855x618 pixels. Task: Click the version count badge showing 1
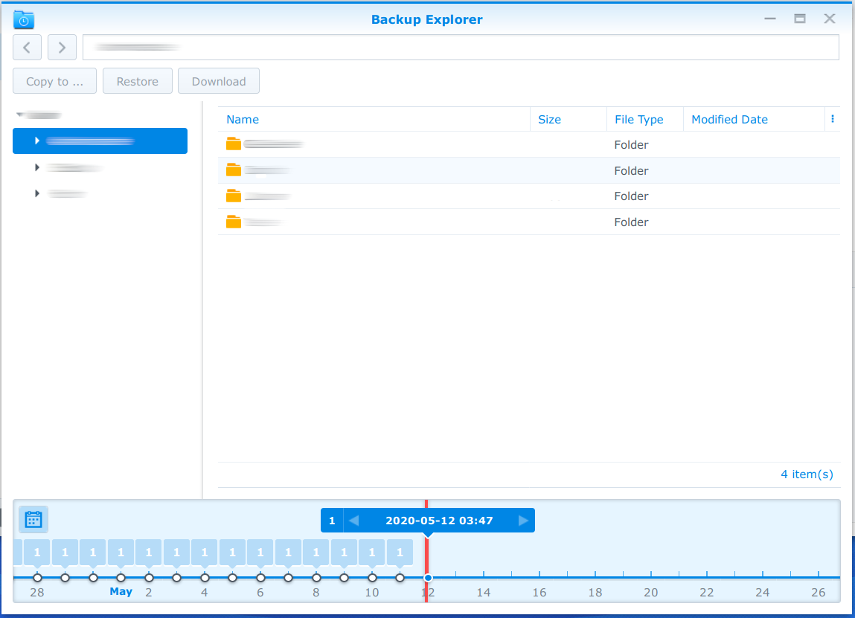[332, 520]
